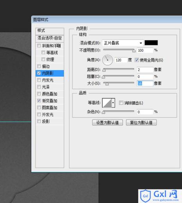Click the 杂色 value field
The height and width of the screenshot is (203, 182).
[145, 112]
